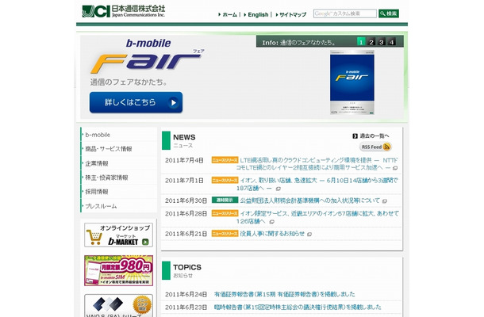Switch to the English site version

pos(258,14)
